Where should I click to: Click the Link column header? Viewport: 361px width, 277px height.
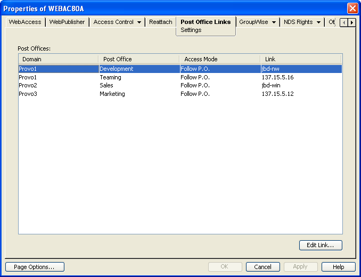point(301,59)
